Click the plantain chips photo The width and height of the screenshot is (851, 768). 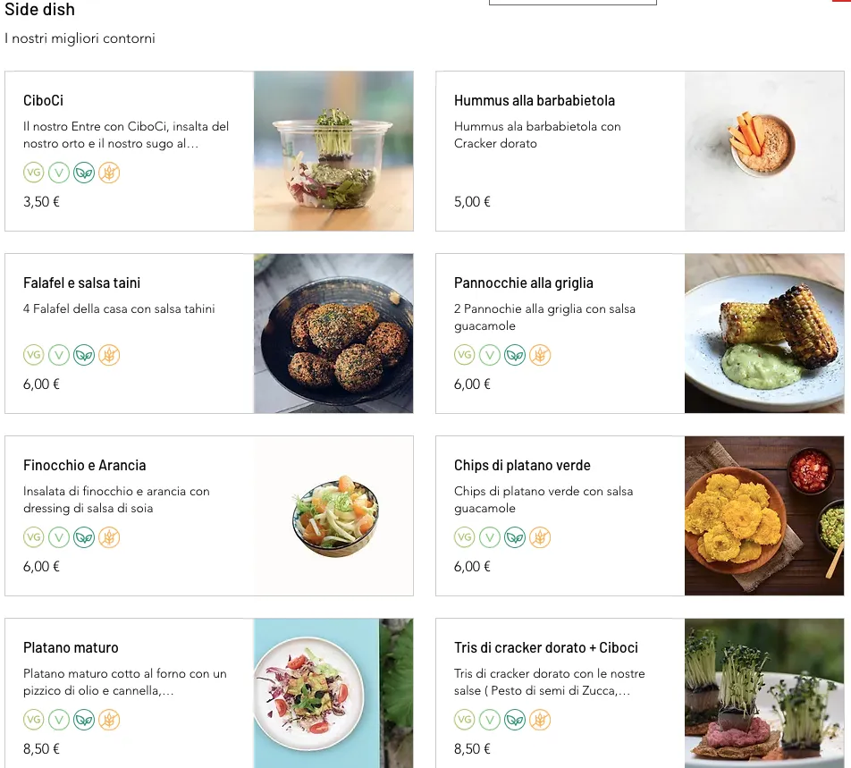pos(764,516)
